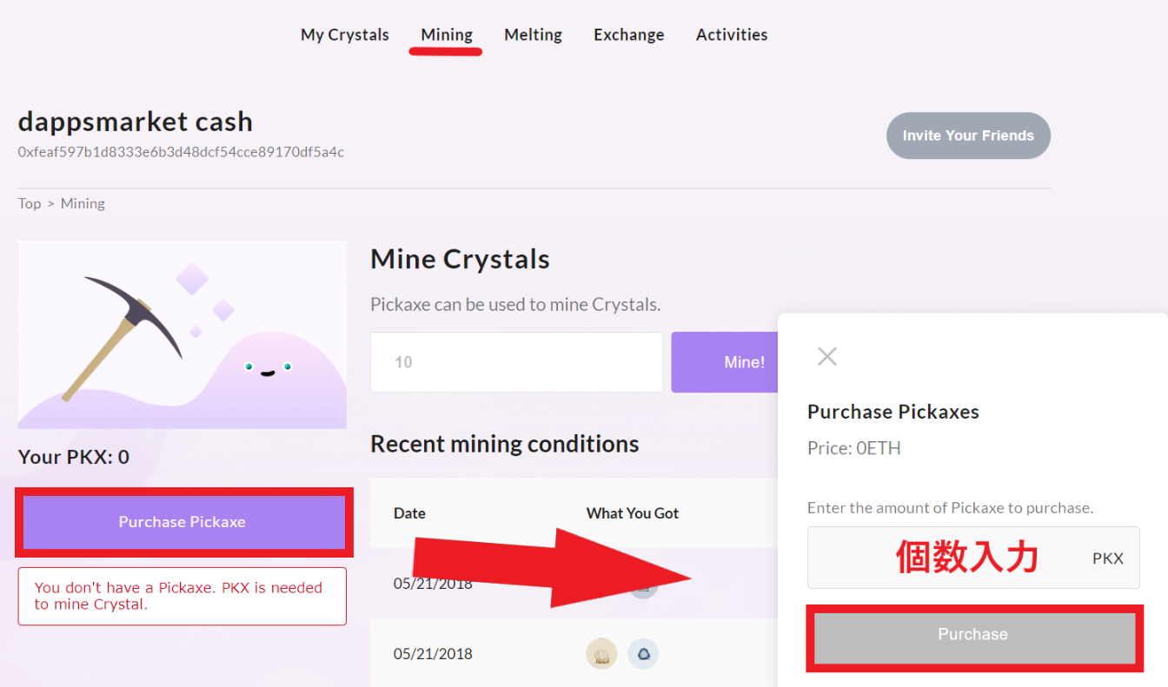The image size is (1168, 687).
Task: Click the Mining breadcrumb link
Action: (x=83, y=203)
